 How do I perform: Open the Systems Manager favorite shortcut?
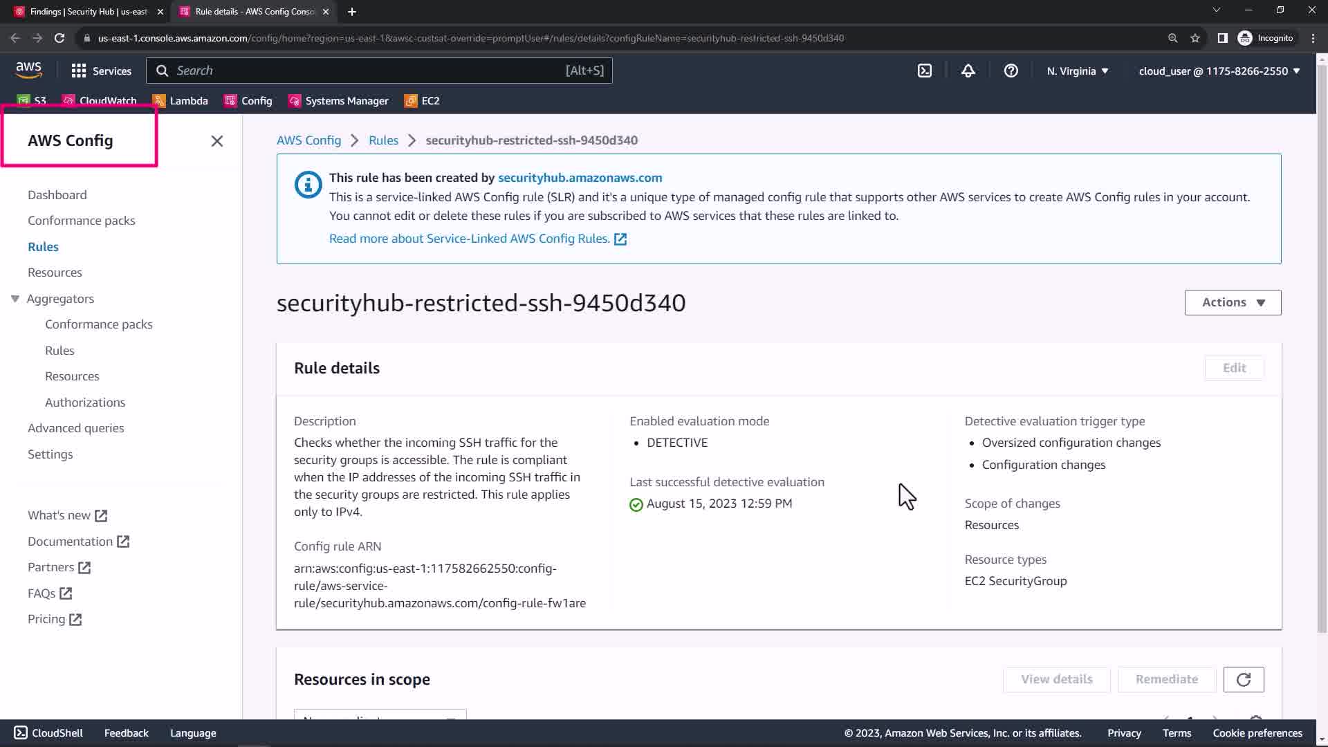(338, 101)
